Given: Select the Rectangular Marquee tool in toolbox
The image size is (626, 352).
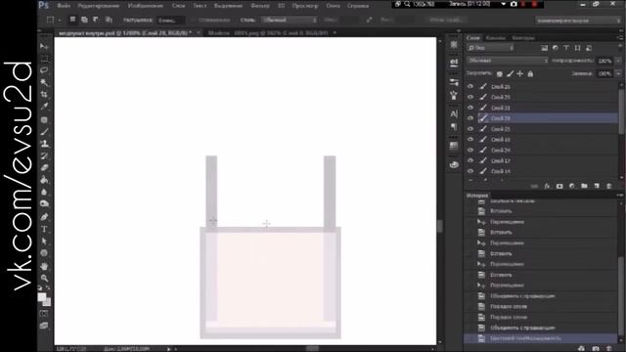Looking at the screenshot, I should click(x=44, y=59).
